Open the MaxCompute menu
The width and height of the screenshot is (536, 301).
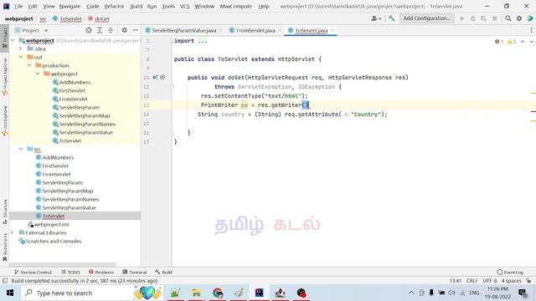click(236, 6)
